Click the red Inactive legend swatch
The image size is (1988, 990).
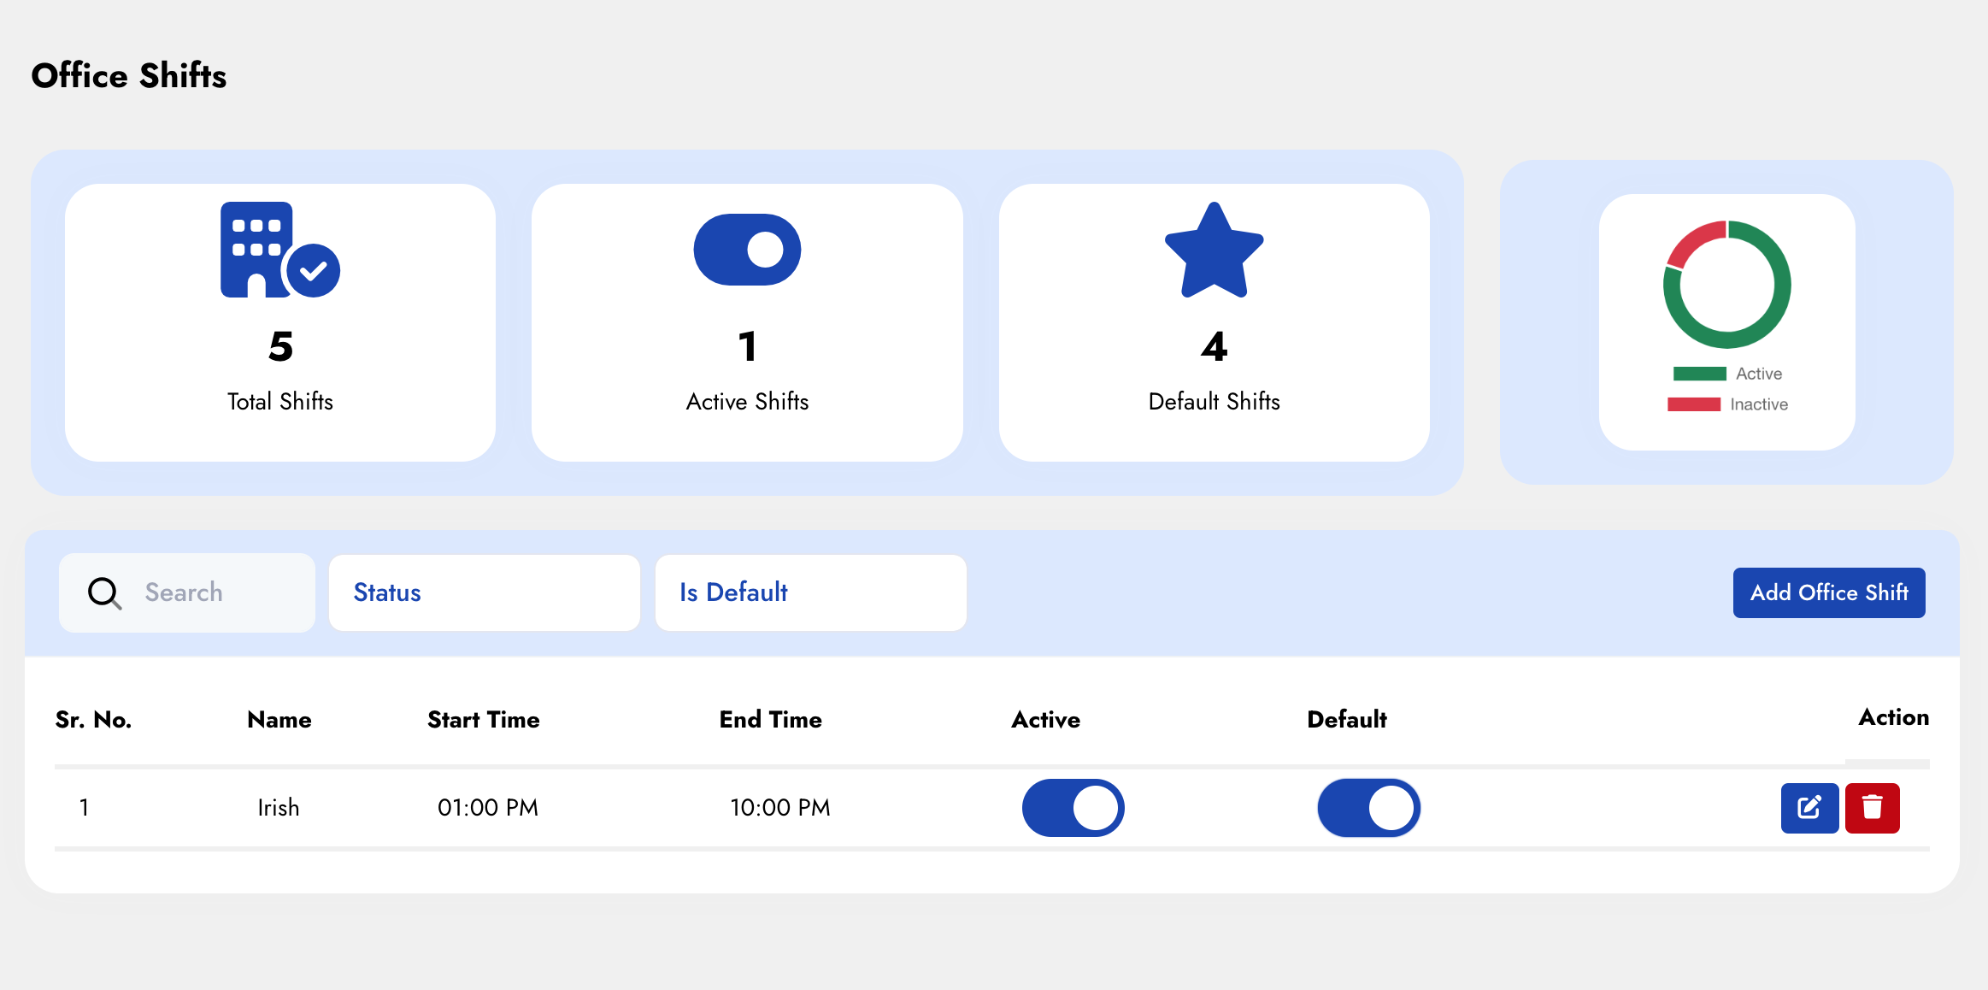click(x=1693, y=404)
